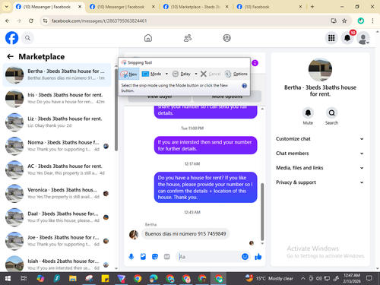Open the Groups icon in top navigation
This screenshot has height=285, width=380.
click(x=226, y=38)
